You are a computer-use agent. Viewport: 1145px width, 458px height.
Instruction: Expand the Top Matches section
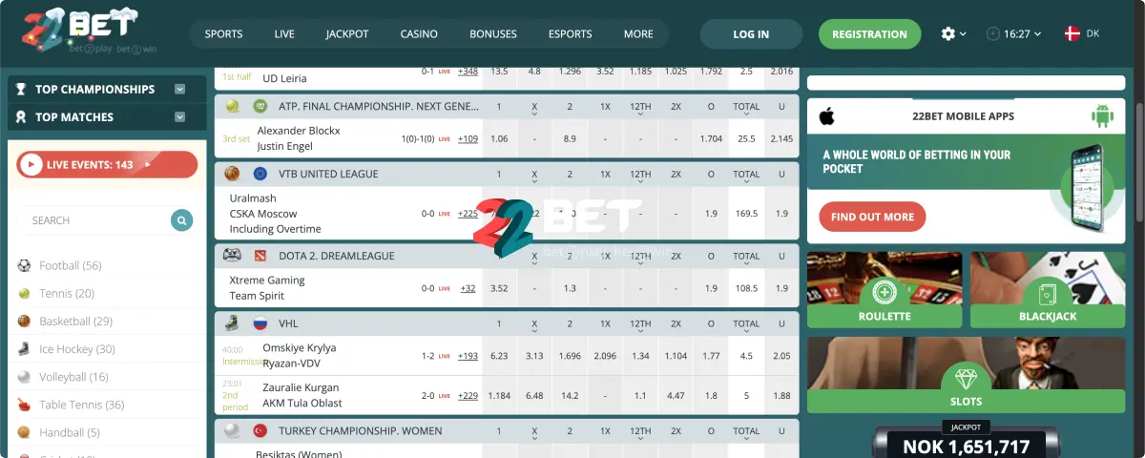click(x=179, y=116)
